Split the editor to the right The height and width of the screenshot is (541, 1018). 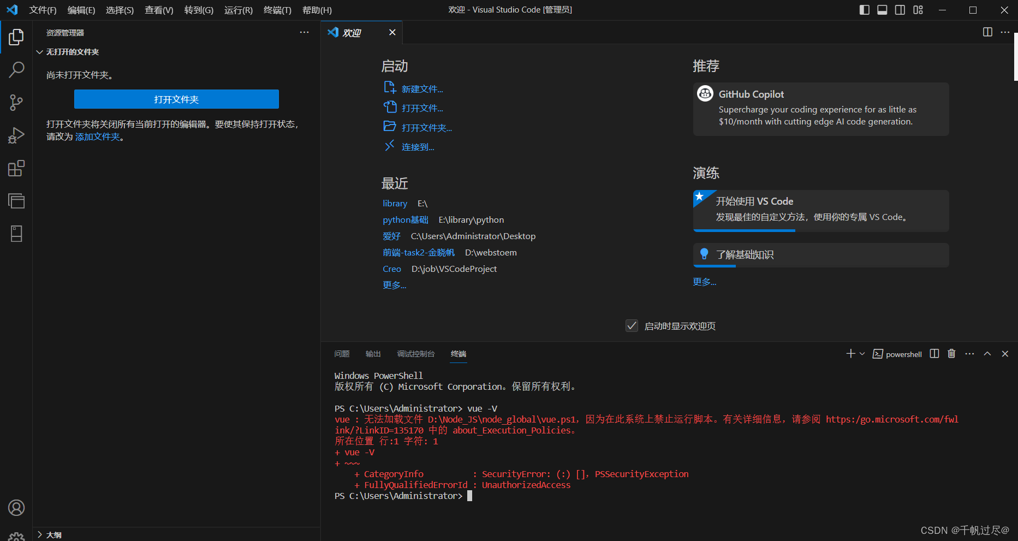click(x=987, y=32)
